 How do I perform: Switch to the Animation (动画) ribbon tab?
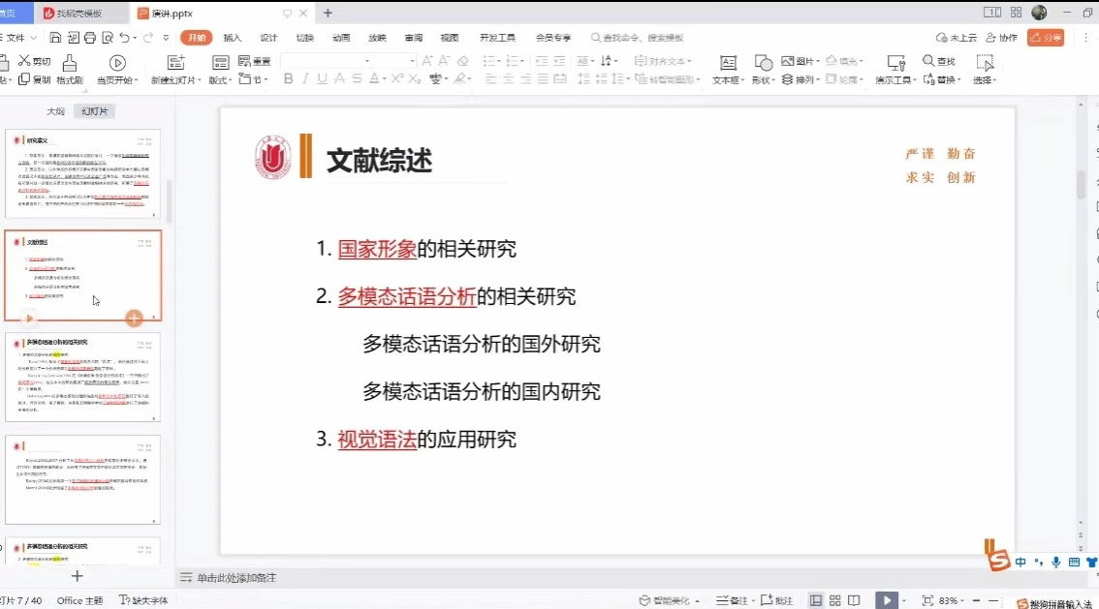pyautogui.click(x=341, y=38)
